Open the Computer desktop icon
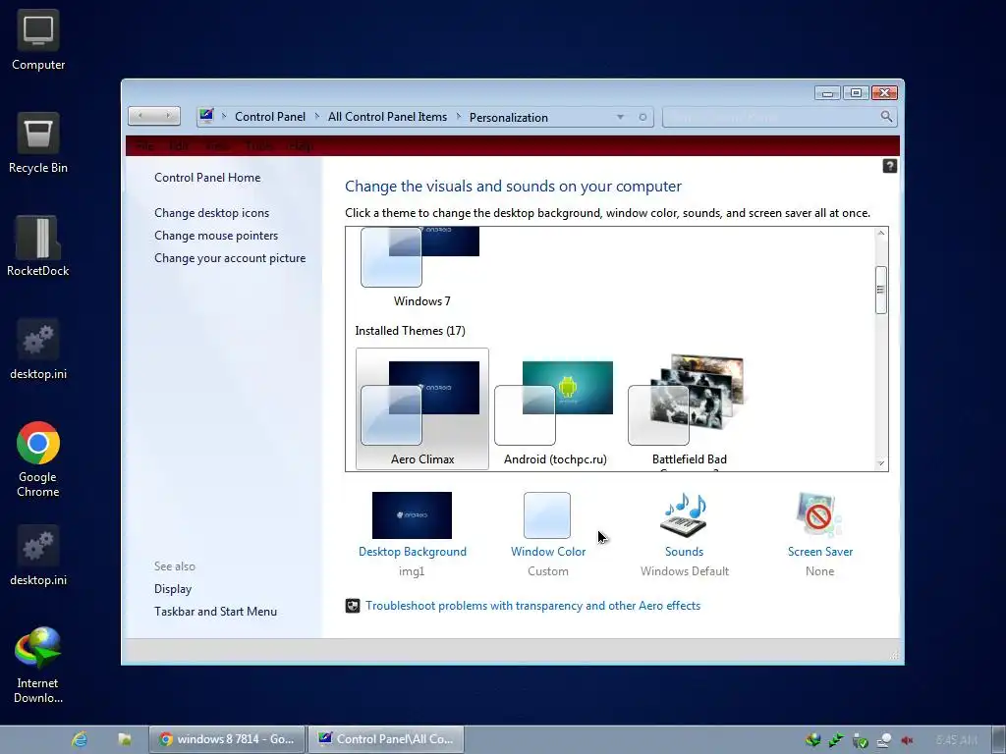This screenshot has height=754, width=1006. click(38, 39)
